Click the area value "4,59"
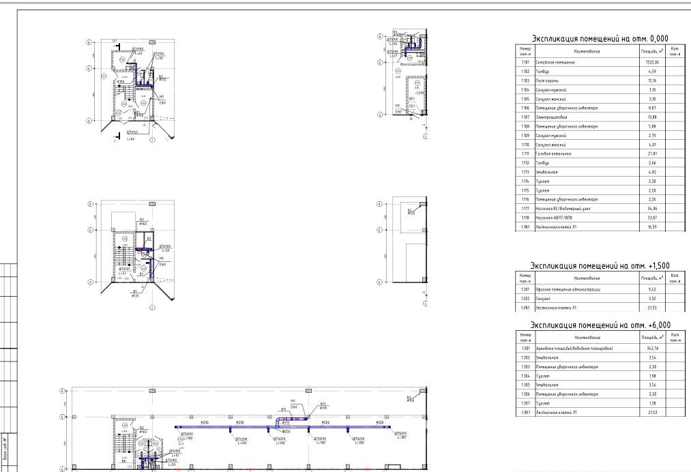The width and height of the screenshot is (691, 472). (x=653, y=72)
